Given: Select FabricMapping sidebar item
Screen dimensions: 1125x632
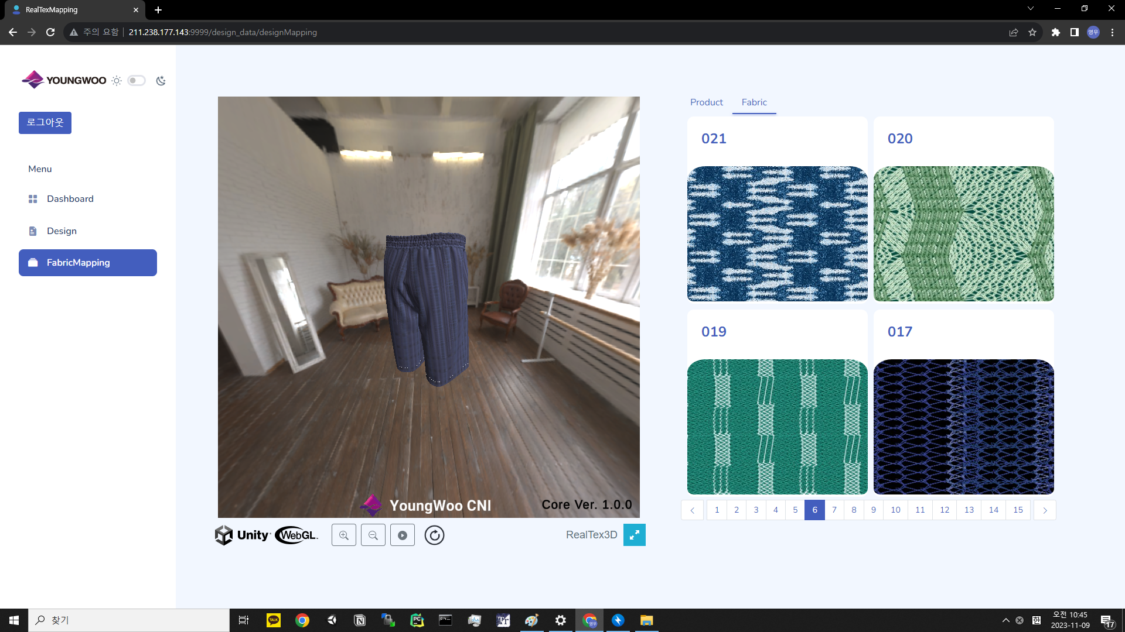Looking at the screenshot, I should tap(88, 263).
